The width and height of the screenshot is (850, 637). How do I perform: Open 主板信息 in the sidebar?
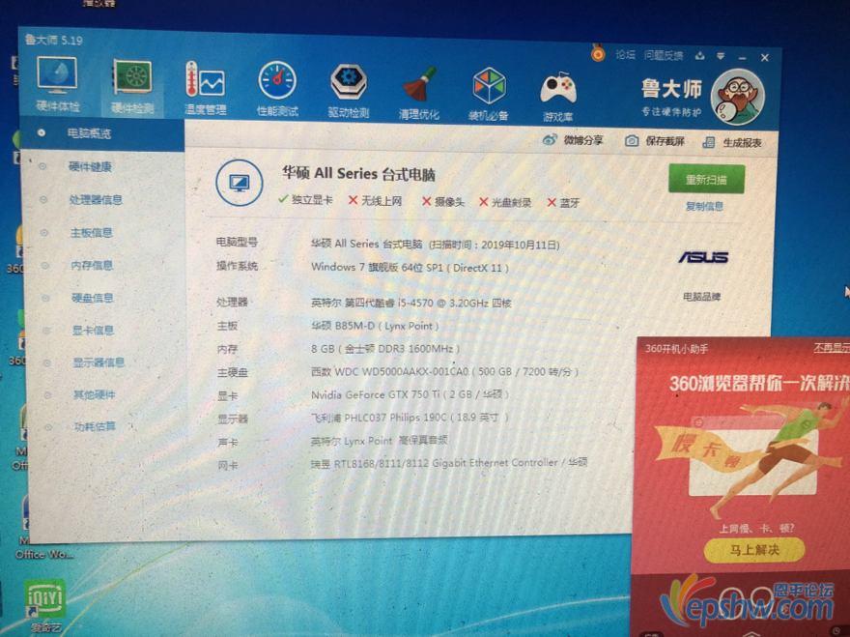(x=92, y=233)
